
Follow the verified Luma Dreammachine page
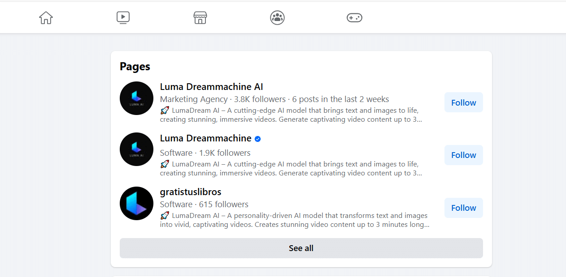pyautogui.click(x=463, y=155)
